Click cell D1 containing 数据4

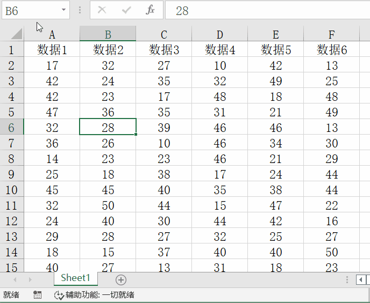pyautogui.click(x=219, y=49)
